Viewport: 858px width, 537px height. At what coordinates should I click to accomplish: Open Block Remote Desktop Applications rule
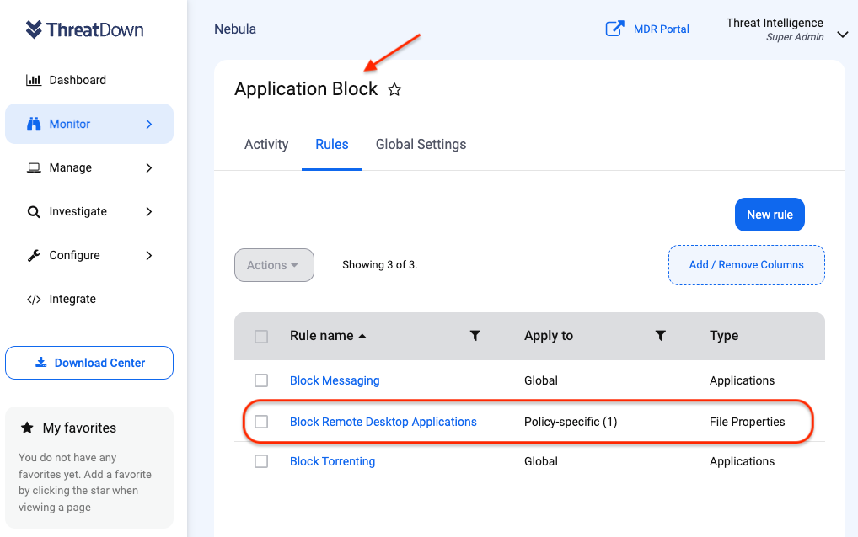383,422
